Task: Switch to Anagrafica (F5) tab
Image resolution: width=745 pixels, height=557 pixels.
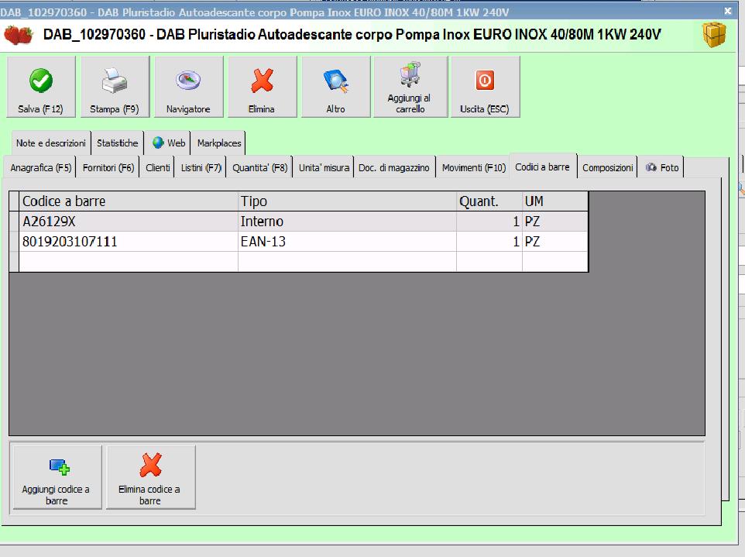Action: [41, 168]
